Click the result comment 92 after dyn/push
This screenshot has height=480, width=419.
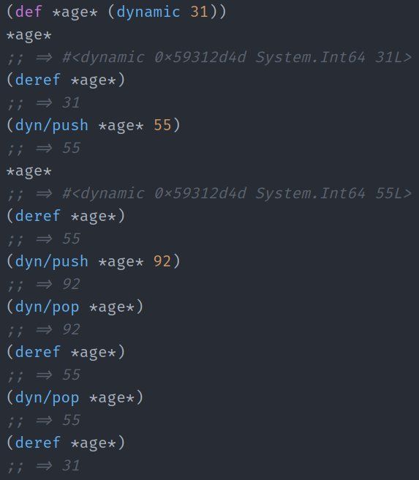point(43,285)
